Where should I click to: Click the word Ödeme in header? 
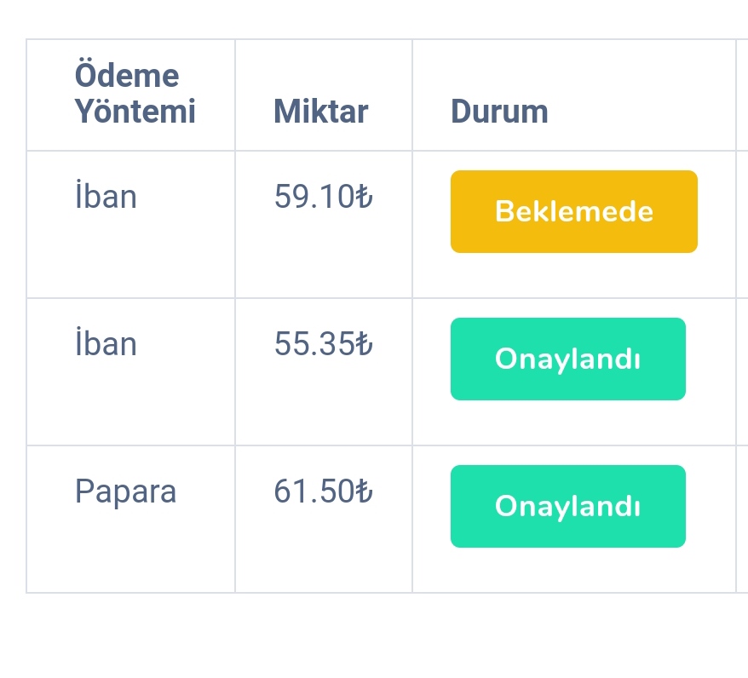(x=127, y=74)
